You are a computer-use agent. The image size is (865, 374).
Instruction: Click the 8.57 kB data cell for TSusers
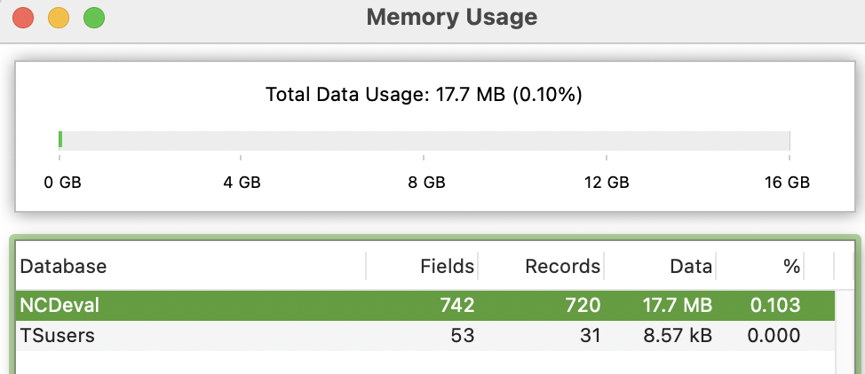pyautogui.click(x=679, y=336)
